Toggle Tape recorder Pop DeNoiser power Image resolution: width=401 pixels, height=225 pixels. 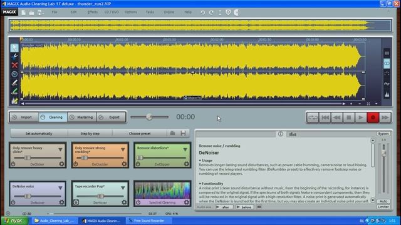point(76,202)
